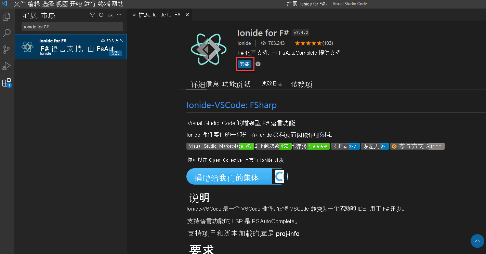Open the Run and Debug view
Screen dimensions: 486x254
(x=7, y=66)
